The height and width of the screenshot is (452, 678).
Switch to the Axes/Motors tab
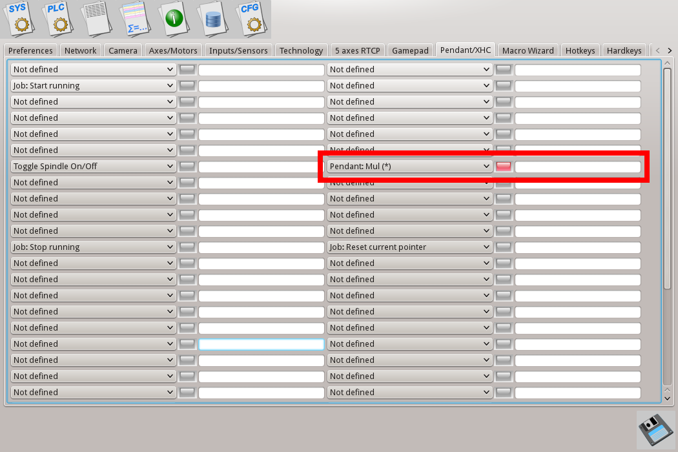[x=172, y=50]
